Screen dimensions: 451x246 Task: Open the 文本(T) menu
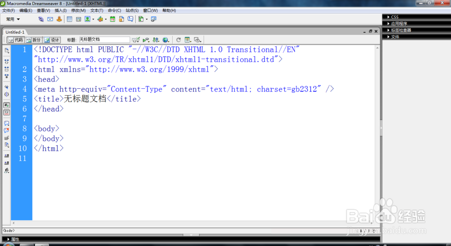97,10
